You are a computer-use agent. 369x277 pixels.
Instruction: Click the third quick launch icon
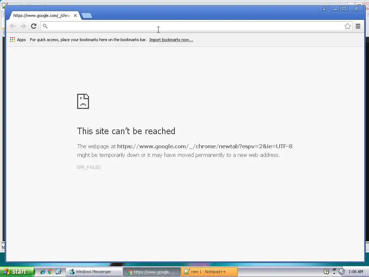coord(58,272)
